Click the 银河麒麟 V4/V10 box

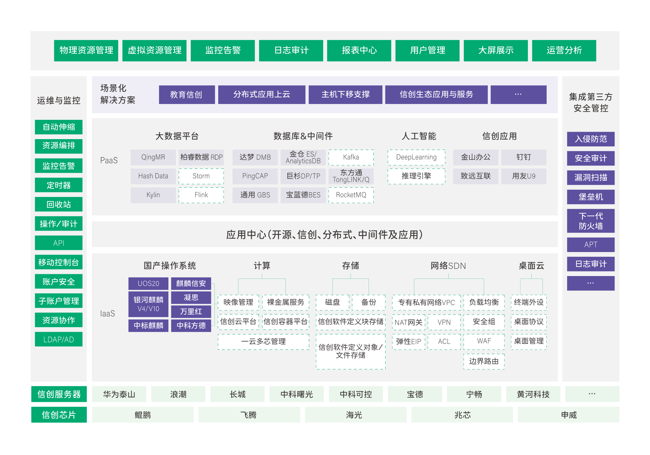(148, 304)
